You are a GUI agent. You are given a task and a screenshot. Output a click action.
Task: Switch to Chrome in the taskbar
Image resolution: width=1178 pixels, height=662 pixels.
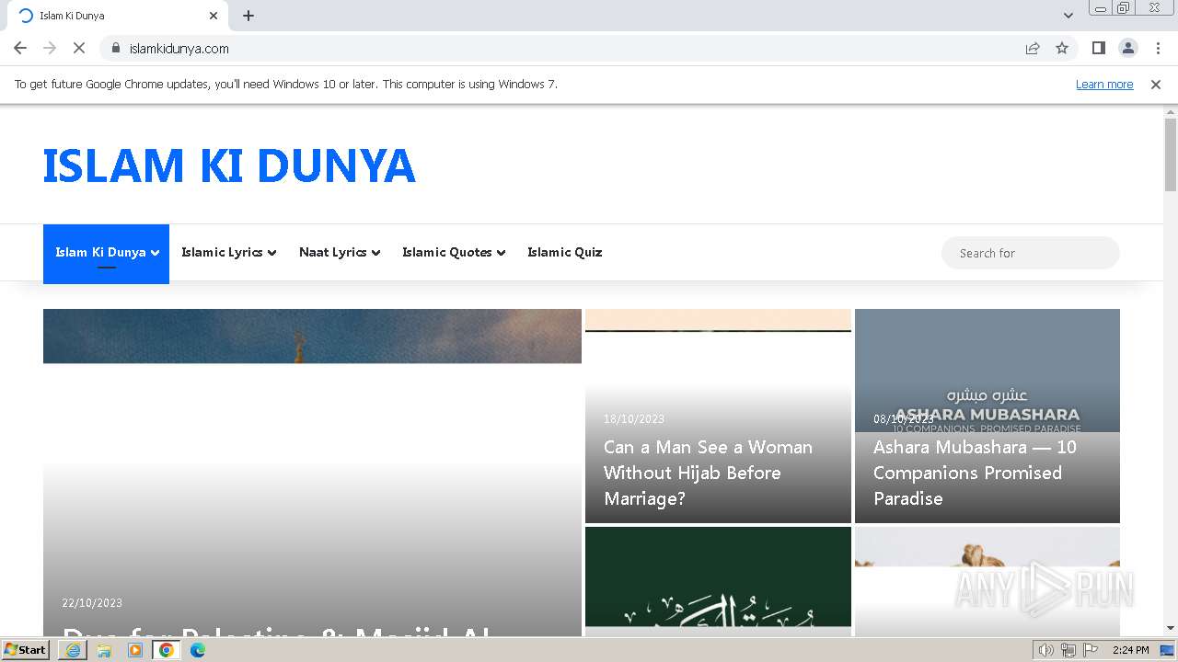167,650
